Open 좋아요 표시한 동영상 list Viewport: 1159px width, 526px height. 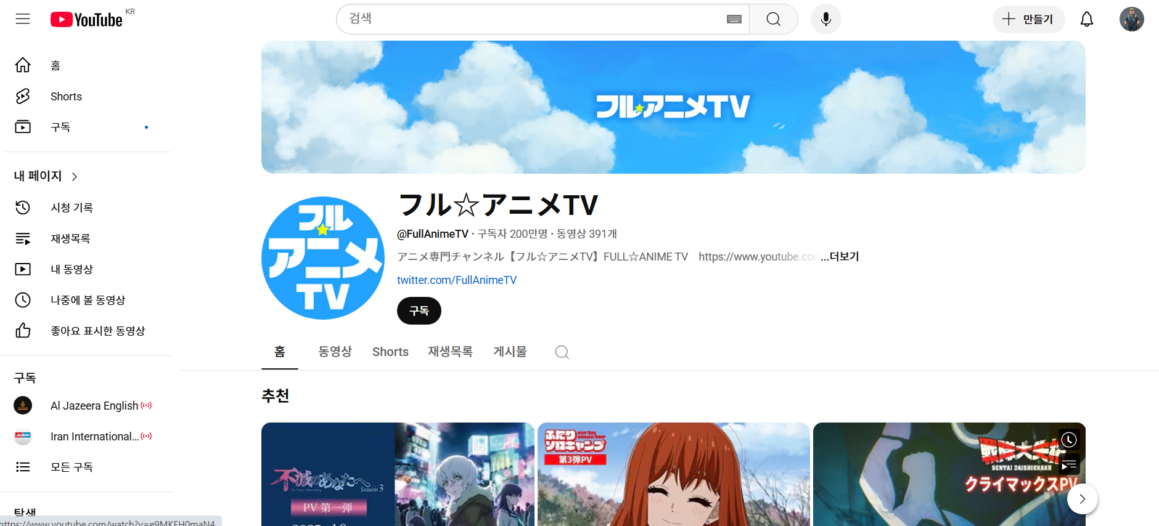[88, 331]
